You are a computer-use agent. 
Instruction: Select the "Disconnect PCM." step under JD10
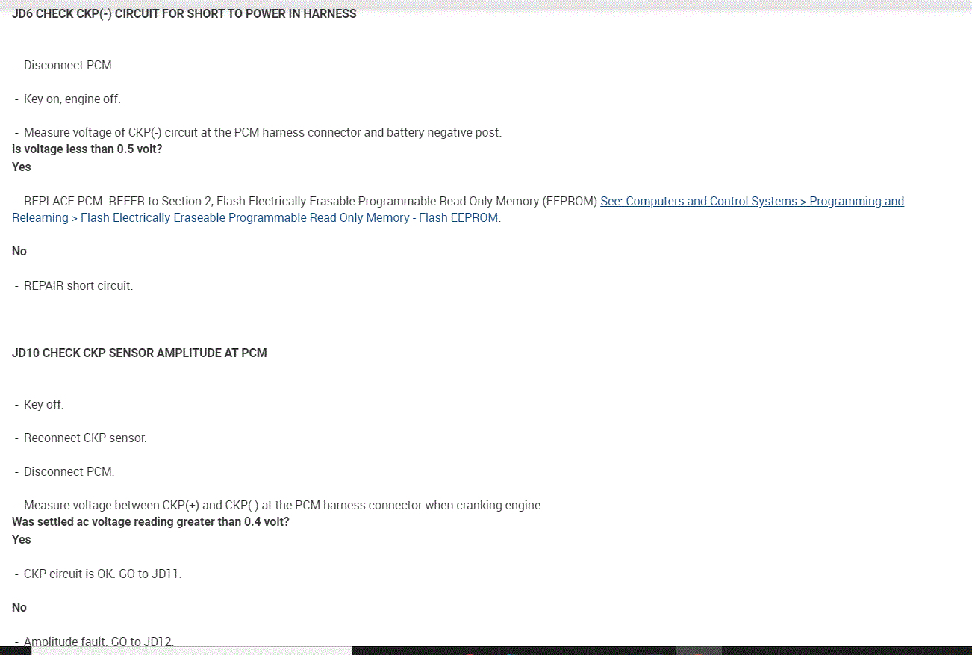pos(69,471)
